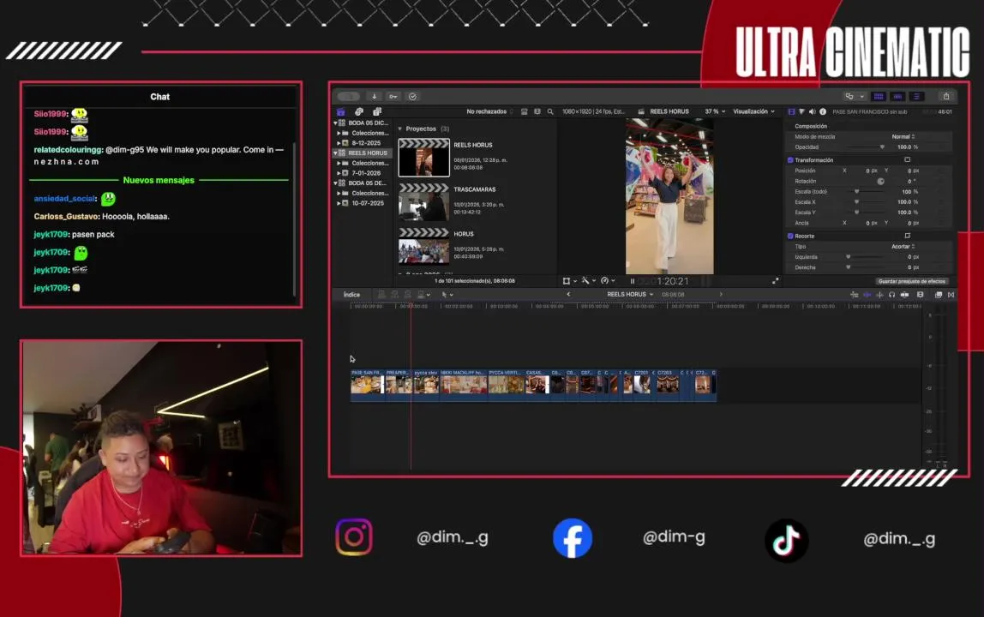Open the Video inspector tab icon
The image size is (984, 617).
coord(791,111)
